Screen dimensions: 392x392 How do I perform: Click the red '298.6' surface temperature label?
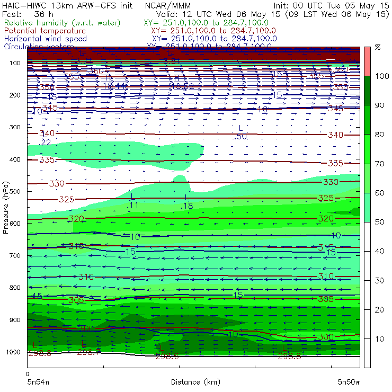(167, 357)
